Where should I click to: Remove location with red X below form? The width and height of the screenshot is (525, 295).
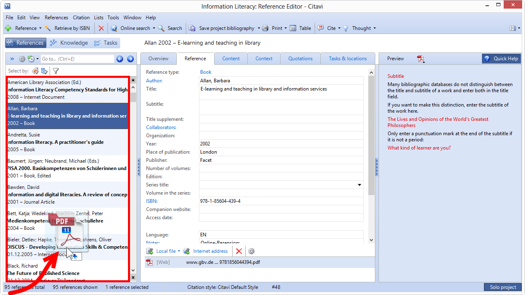pos(239,251)
